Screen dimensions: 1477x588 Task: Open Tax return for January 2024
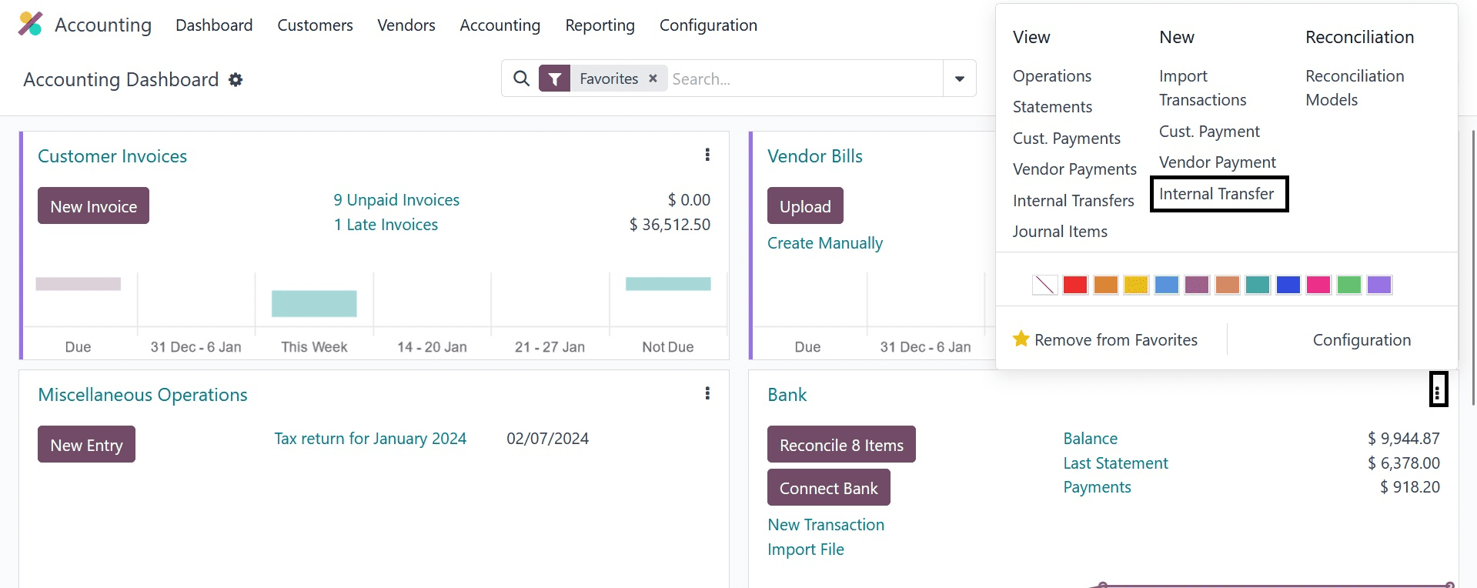pyautogui.click(x=370, y=439)
